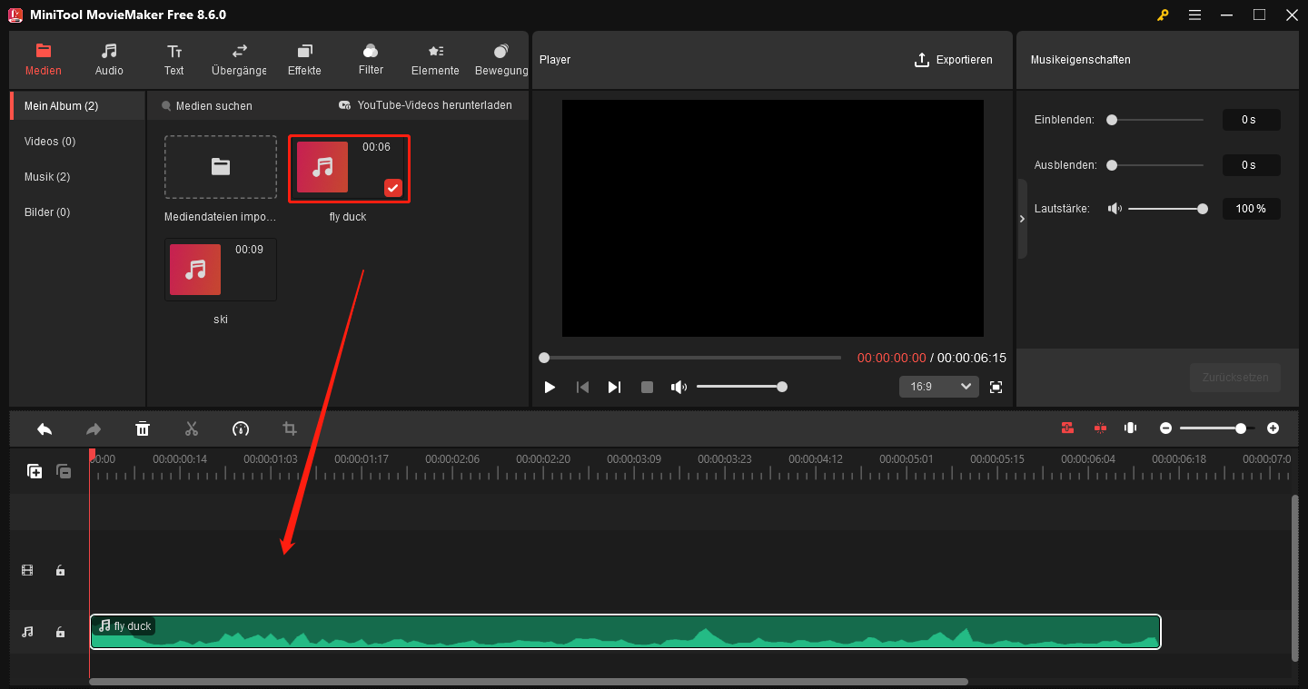The width and height of the screenshot is (1308, 689).
Task: Go to next frame in player
Action: [x=614, y=388]
